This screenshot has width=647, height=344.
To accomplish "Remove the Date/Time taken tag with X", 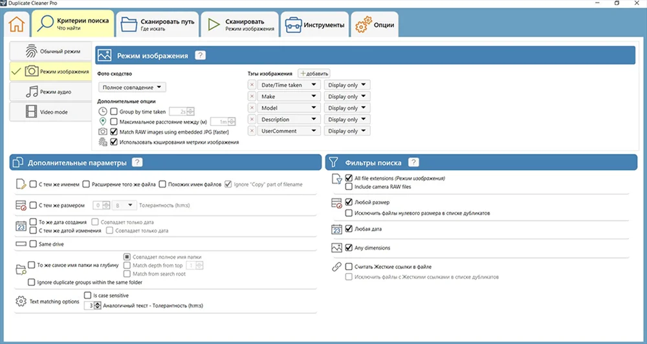I will coord(252,85).
